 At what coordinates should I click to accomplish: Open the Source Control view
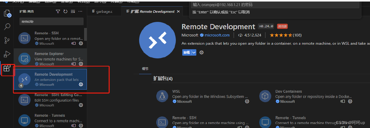tap(7, 40)
